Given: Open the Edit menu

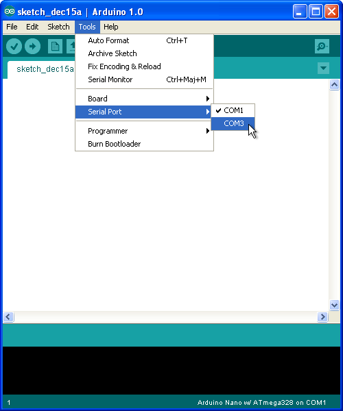Looking at the screenshot, I should point(32,27).
